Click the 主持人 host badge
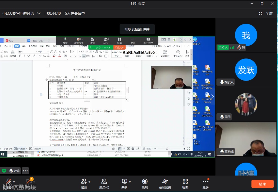Viewport: 278px width, 192px height. [x=223, y=48]
